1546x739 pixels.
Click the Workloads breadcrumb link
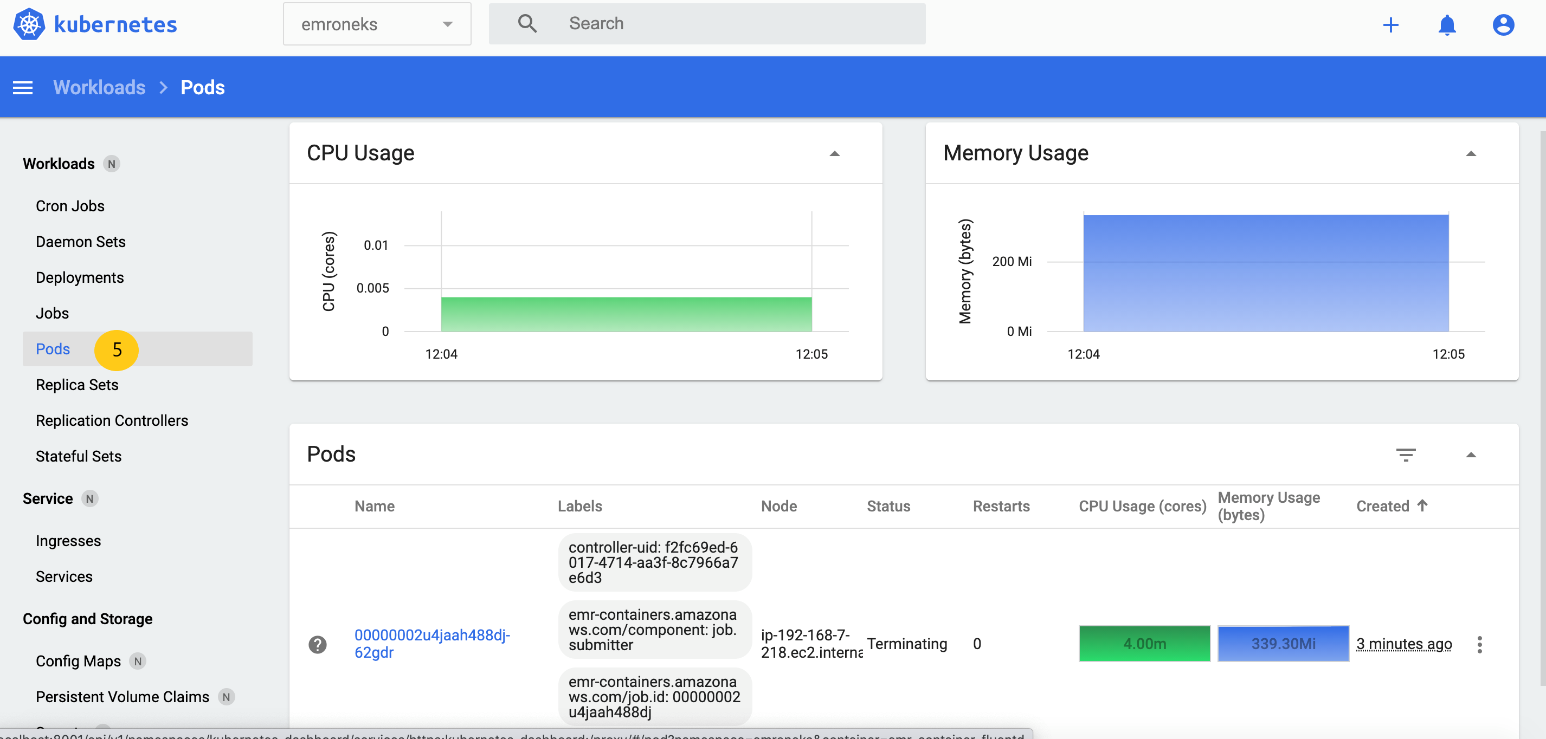pyautogui.click(x=99, y=88)
